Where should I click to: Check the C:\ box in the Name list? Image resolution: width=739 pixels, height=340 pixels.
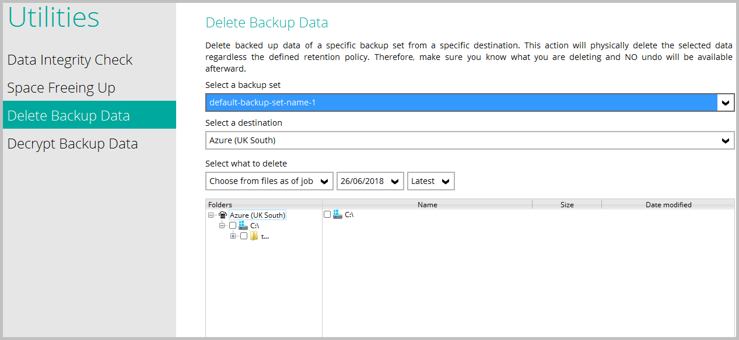pyautogui.click(x=327, y=215)
